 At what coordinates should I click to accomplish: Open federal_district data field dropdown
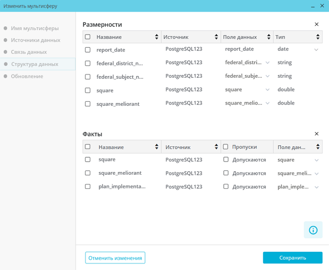coord(268,63)
